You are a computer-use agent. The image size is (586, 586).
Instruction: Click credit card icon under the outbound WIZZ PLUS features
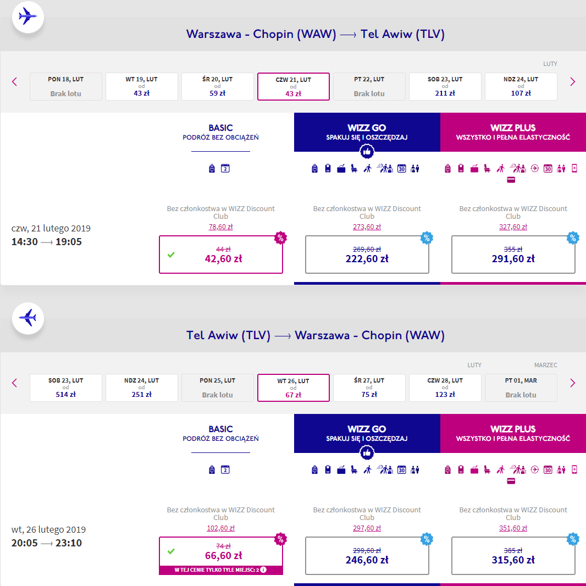pyautogui.click(x=511, y=180)
